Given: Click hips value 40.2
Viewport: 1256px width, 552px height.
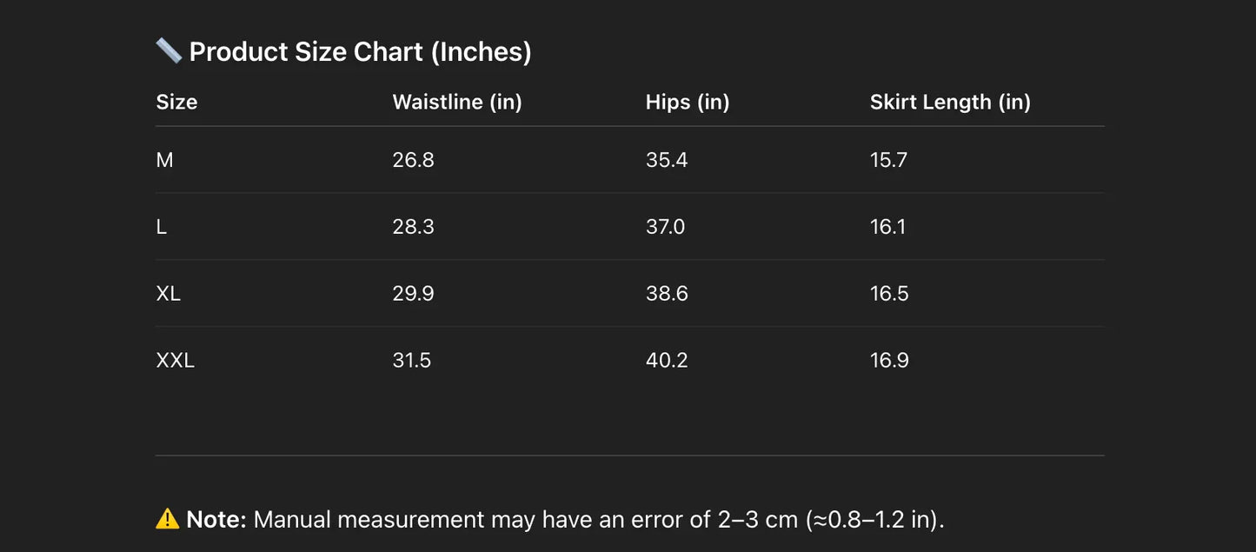Looking at the screenshot, I should pos(667,361).
